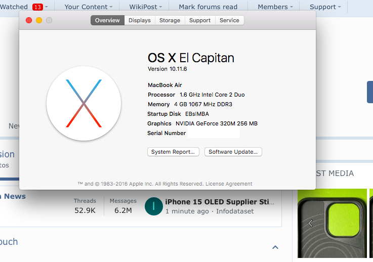Minimize the About This Mac window
373x262 pixels.
coord(39,20)
